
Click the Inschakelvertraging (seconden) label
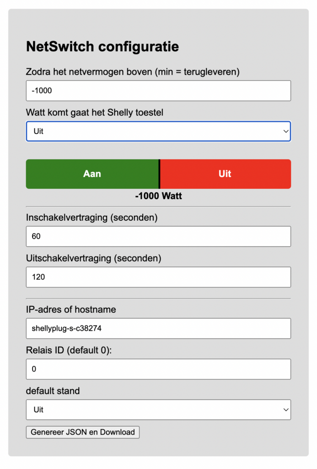click(92, 218)
